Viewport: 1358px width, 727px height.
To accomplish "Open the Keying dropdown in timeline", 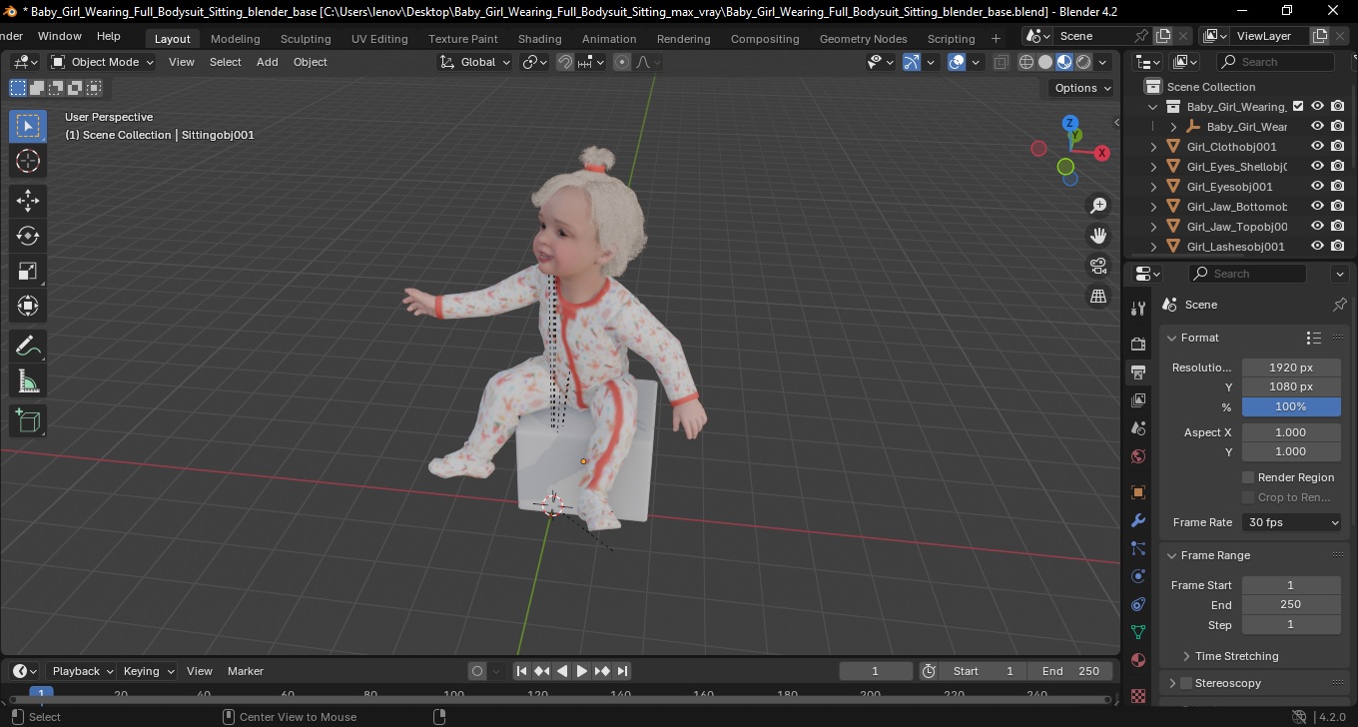I will (148, 671).
